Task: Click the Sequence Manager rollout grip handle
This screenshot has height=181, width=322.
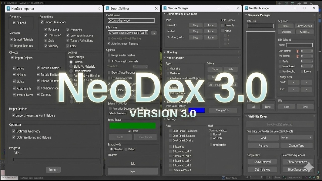Action: pos(314,15)
